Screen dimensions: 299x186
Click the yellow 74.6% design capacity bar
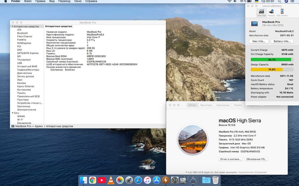tap(272, 69)
